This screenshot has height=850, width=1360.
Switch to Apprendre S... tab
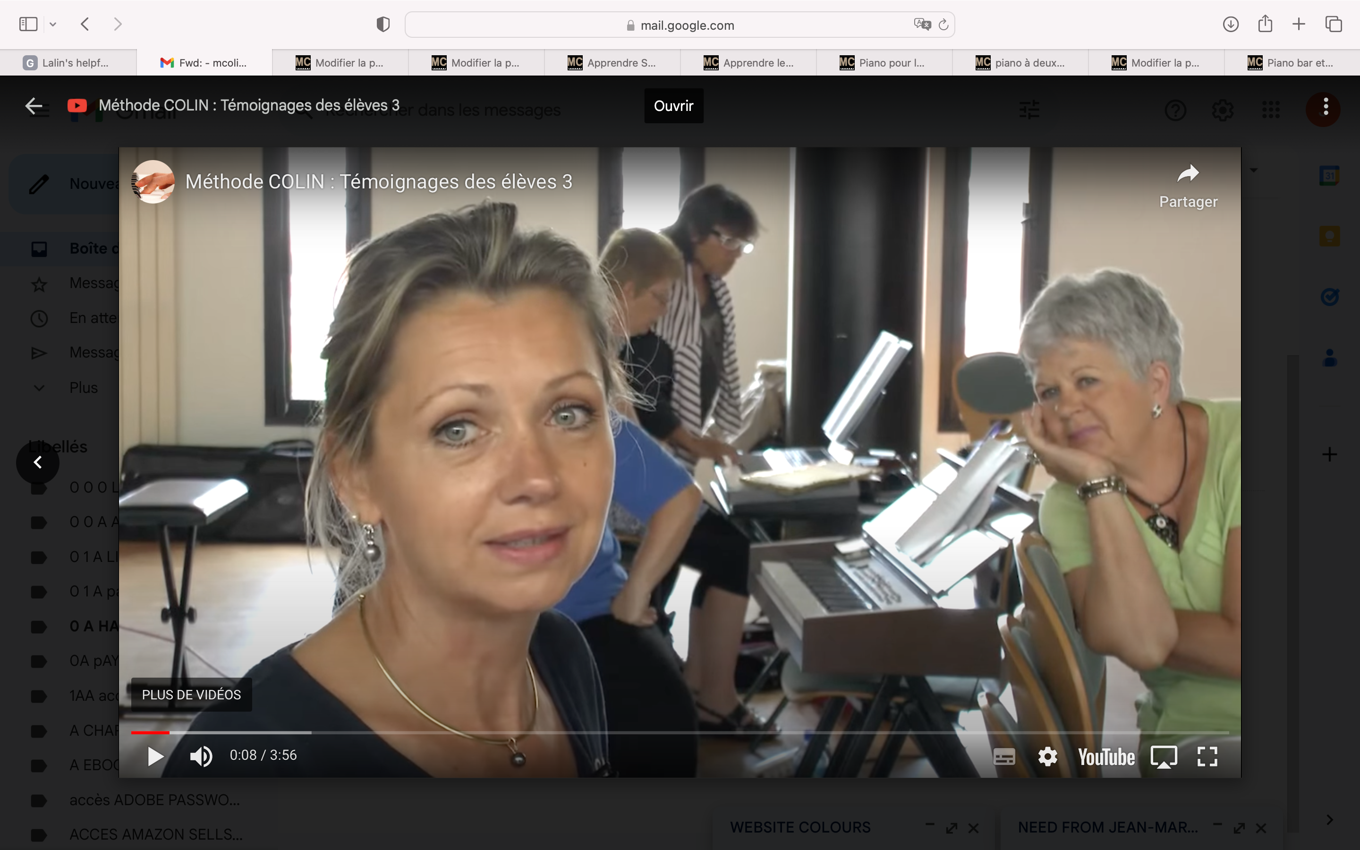612,62
